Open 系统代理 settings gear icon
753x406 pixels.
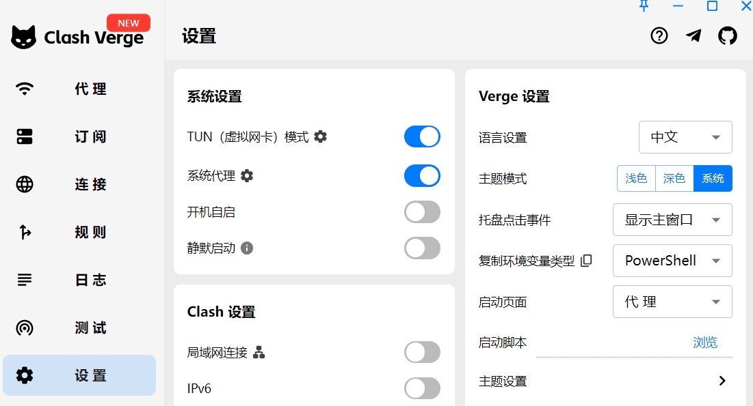tap(246, 175)
